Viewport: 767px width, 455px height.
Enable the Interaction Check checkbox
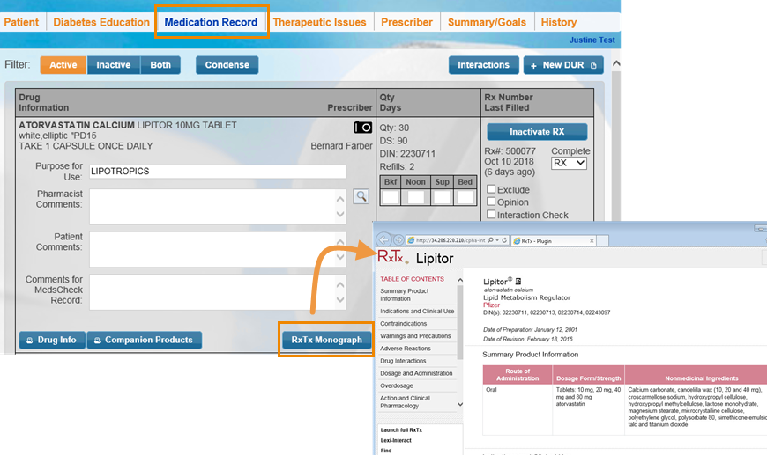coord(491,215)
